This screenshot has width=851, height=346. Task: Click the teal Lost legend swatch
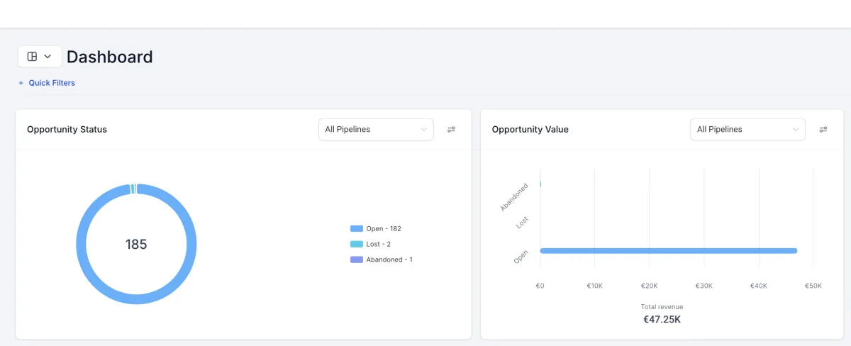(x=357, y=244)
